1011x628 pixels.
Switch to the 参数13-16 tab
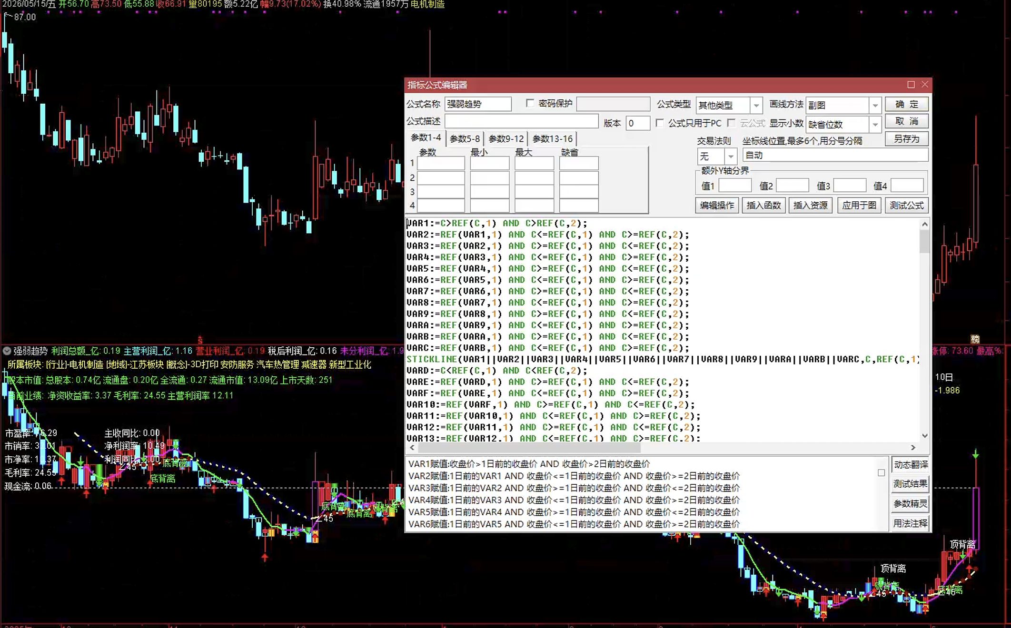552,138
